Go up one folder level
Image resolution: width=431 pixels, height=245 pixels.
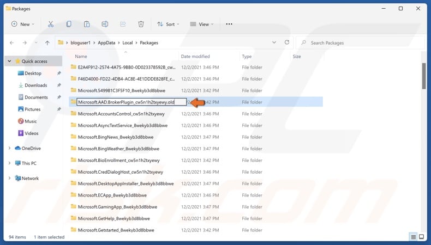(x=47, y=43)
